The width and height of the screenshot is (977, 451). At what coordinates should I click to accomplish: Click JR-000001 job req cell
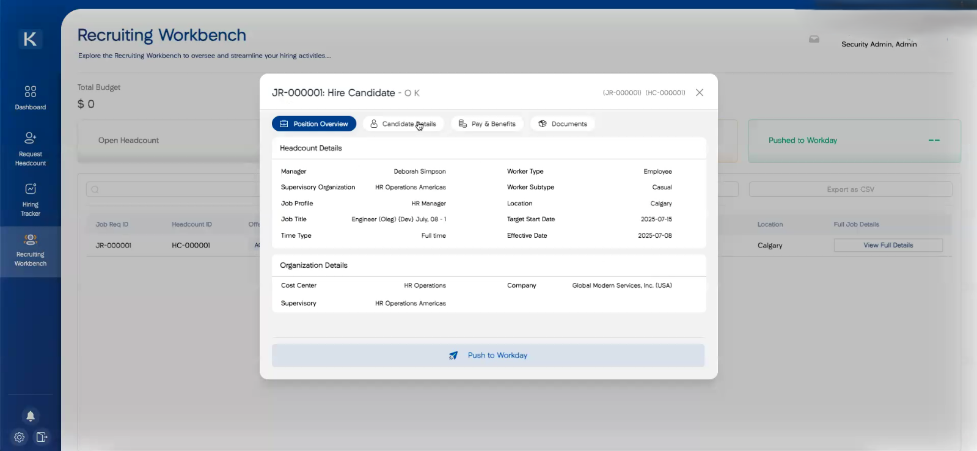click(114, 245)
